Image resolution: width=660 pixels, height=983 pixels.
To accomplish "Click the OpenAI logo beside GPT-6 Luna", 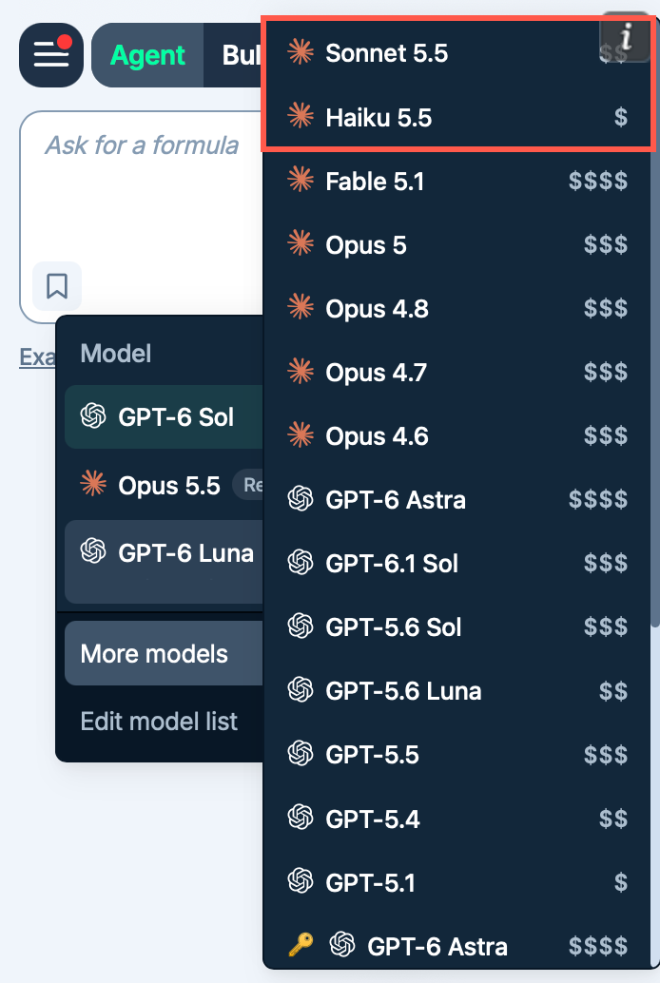I will click(93, 551).
